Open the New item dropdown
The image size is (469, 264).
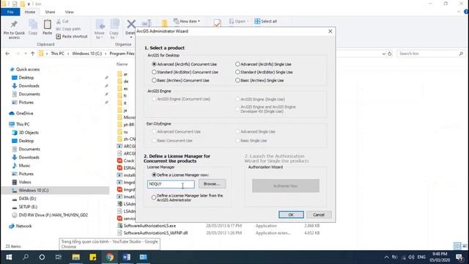point(187,21)
